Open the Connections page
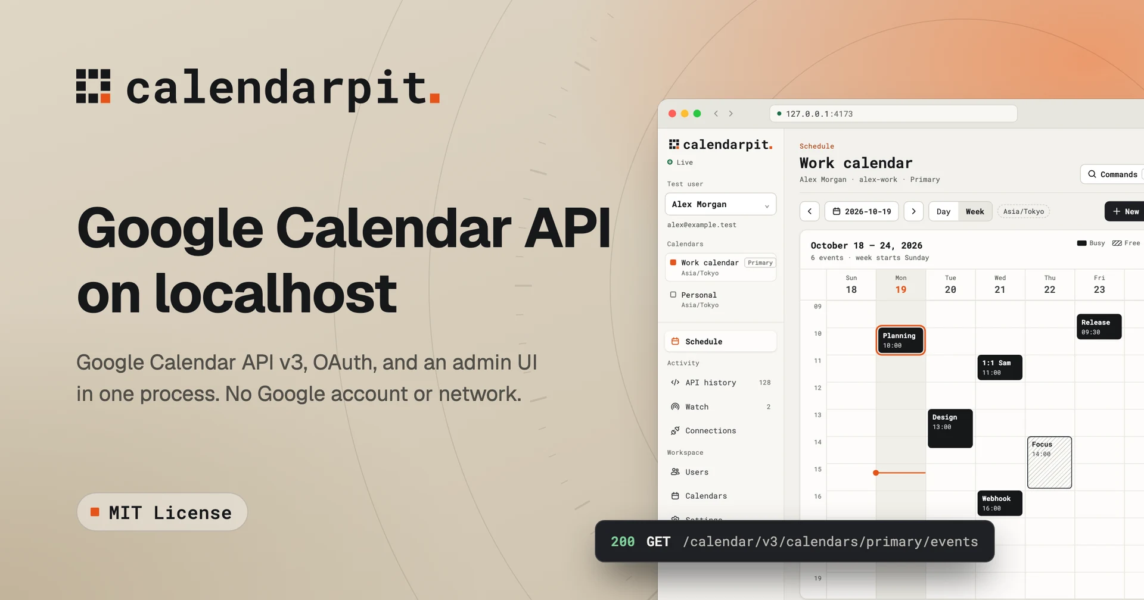 (720, 431)
